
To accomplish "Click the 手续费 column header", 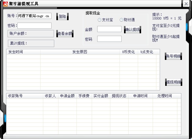I will [84, 96].
